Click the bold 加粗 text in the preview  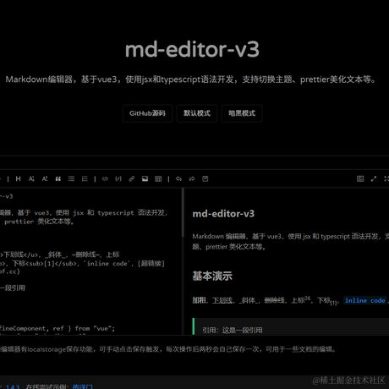[x=199, y=300]
